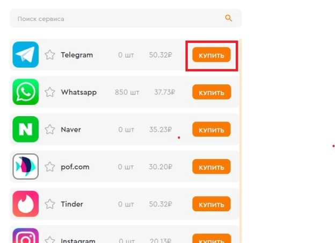Mark Naver as favorite with star
335x243 pixels.
(x=50, y=130)
